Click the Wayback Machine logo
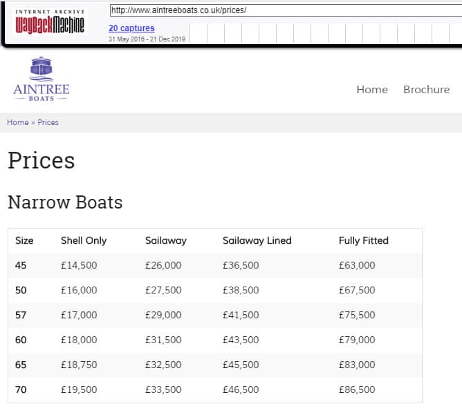Image resolution: width=462 pixels, height=415 pixels. click(x=50, y=22)
